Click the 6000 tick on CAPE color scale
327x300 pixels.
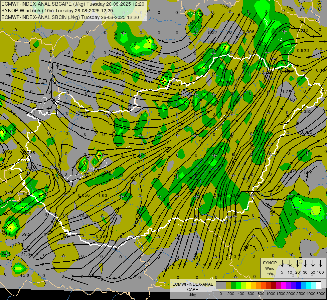(321, 294)
